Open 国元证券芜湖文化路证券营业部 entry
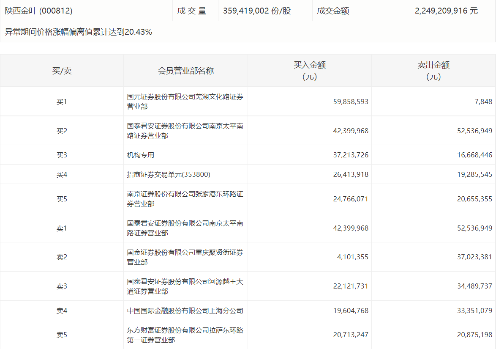Screen dimensions: 496x349 coord(185,102)
